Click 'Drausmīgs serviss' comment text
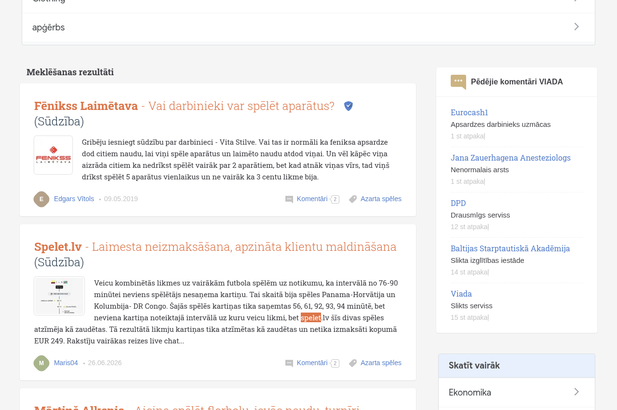The height and width of the screenshot is (410, 617). point(480,215)
